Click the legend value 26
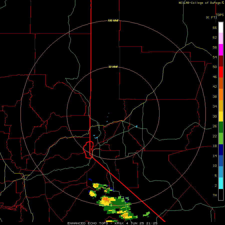 (215, 126)
